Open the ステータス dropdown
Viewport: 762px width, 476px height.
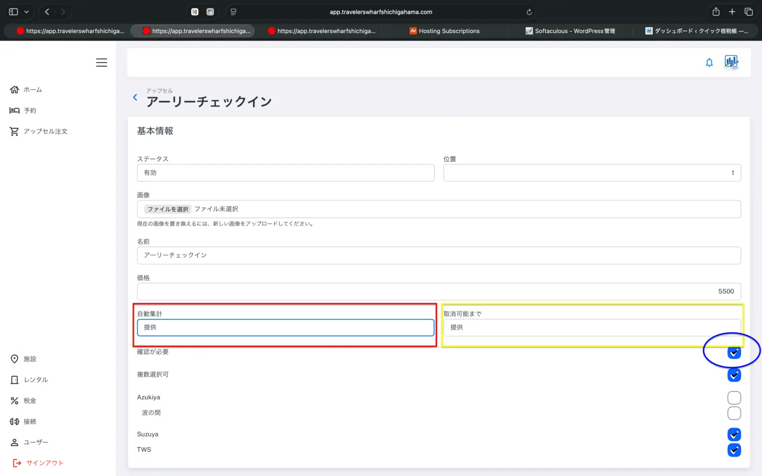click(x=285, y=173)
